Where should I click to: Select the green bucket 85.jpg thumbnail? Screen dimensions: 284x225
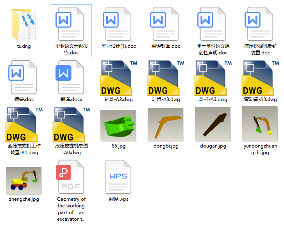coord(118,125)
